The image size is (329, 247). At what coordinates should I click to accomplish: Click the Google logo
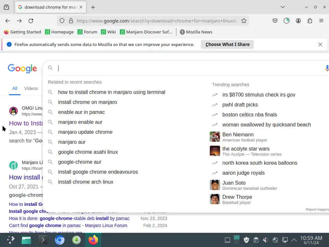22,69
